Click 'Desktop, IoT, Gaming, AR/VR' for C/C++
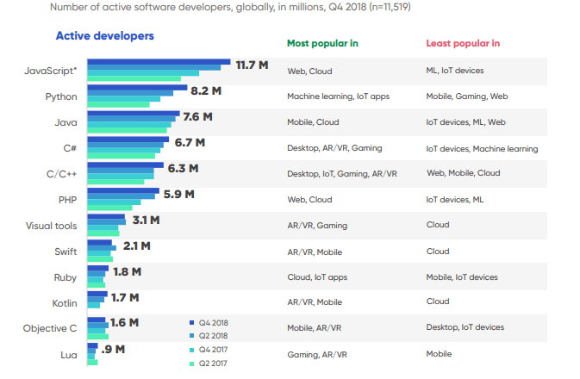The width and height of the screenshot is (580, 379). pos(342,174)
